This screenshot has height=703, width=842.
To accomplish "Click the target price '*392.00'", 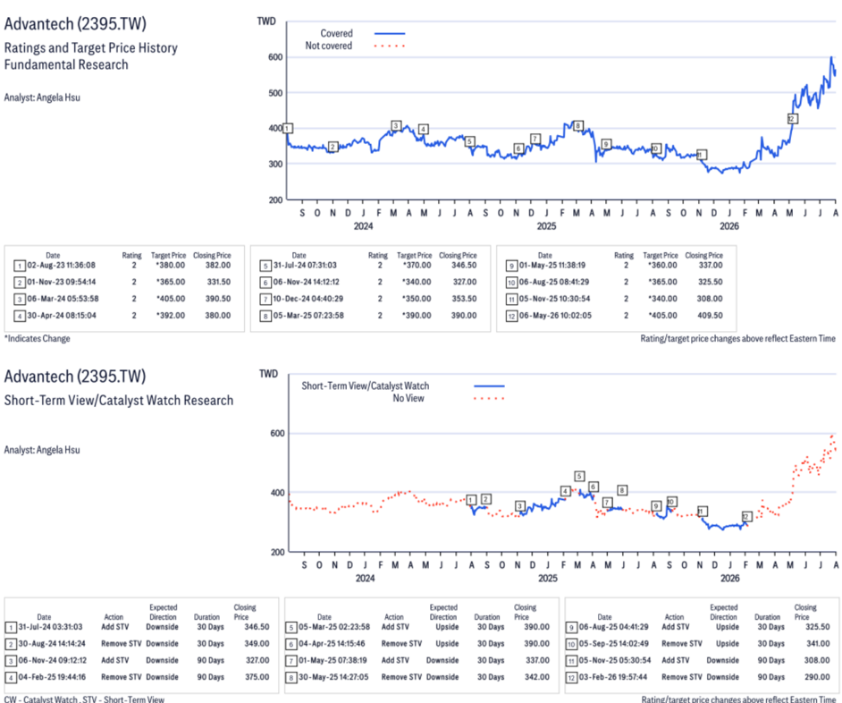I will 170,316.
